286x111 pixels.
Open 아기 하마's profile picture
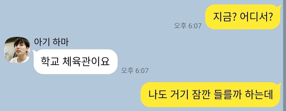pyautogui.click(x=17, y=50)
